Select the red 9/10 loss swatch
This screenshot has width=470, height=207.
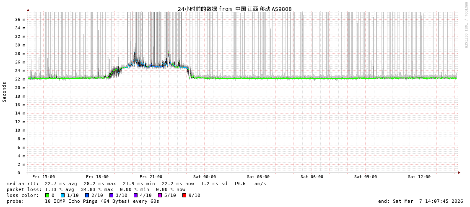coord(184,195)
